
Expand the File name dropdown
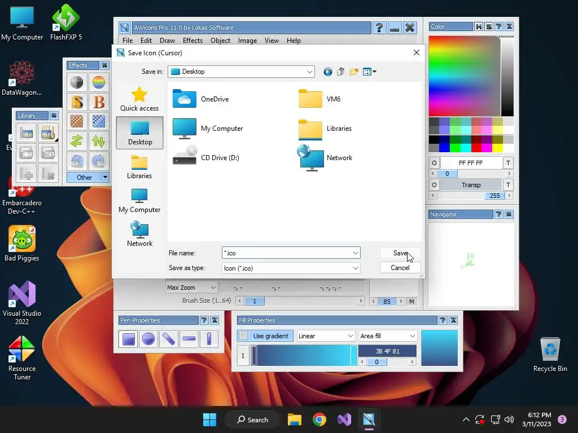pyautogui.click(x=356, y=253)
